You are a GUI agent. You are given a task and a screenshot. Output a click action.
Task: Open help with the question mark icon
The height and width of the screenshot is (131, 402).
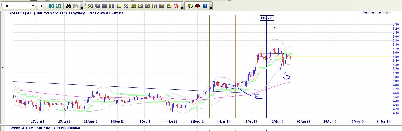pyautogui.click(x=205, y=6)
